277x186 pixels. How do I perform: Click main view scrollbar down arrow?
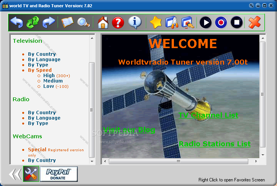pos(263,155)
